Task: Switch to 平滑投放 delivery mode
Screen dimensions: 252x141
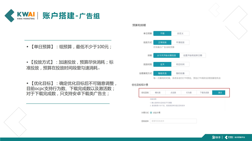Action: [x=180, y=42]
